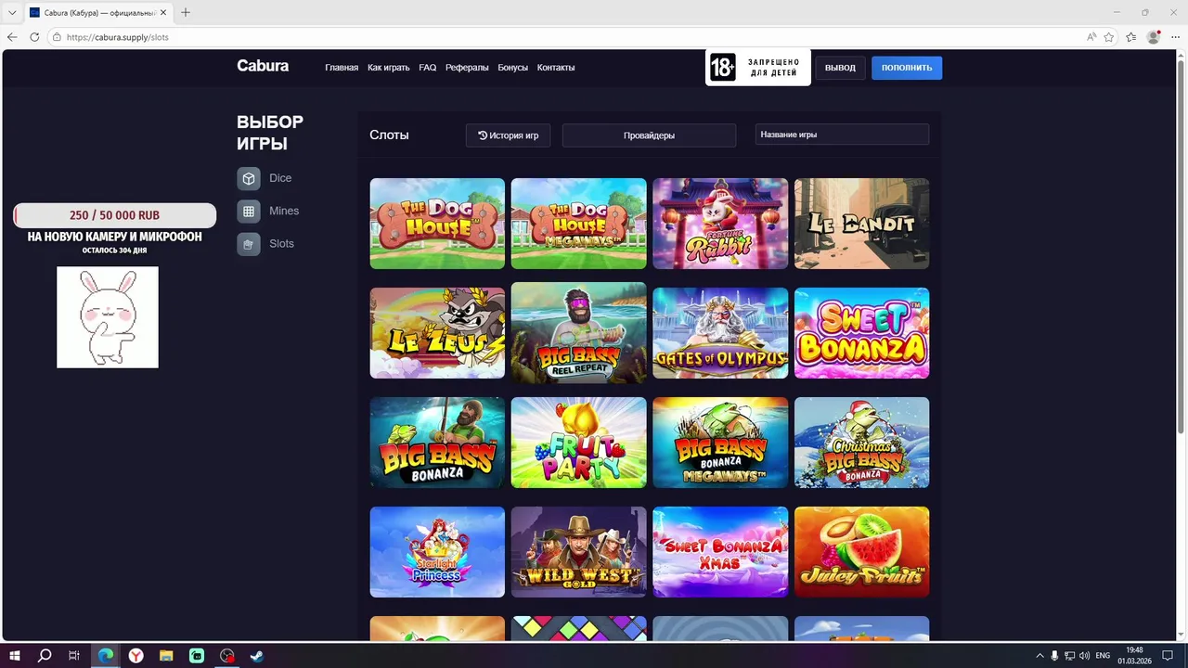Launch Yandex browser from taskbar
The image size is (1188, 668).
pos(136,655)
